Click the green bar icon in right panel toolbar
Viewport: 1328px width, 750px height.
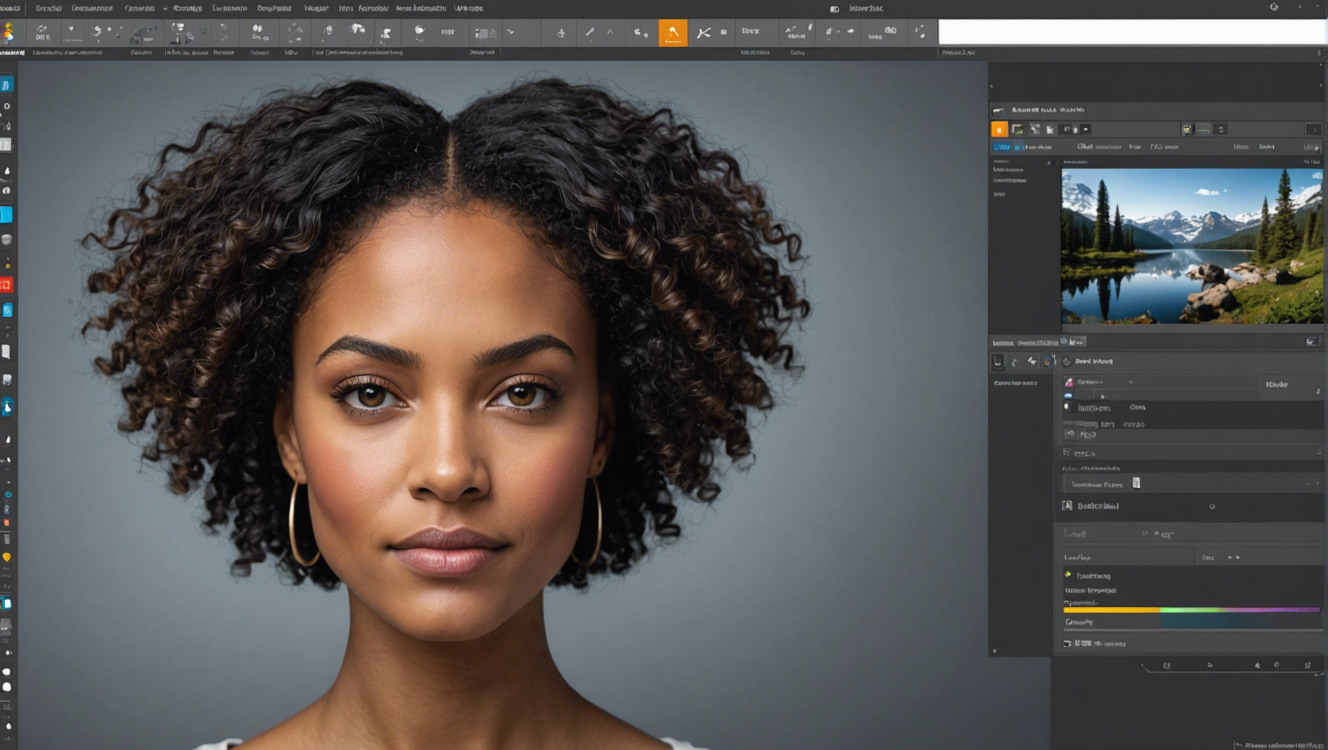1204,130
